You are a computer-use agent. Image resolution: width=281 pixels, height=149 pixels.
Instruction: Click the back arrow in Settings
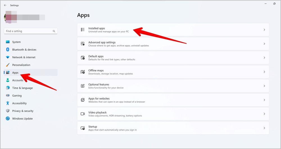click(x=5, y=5)
